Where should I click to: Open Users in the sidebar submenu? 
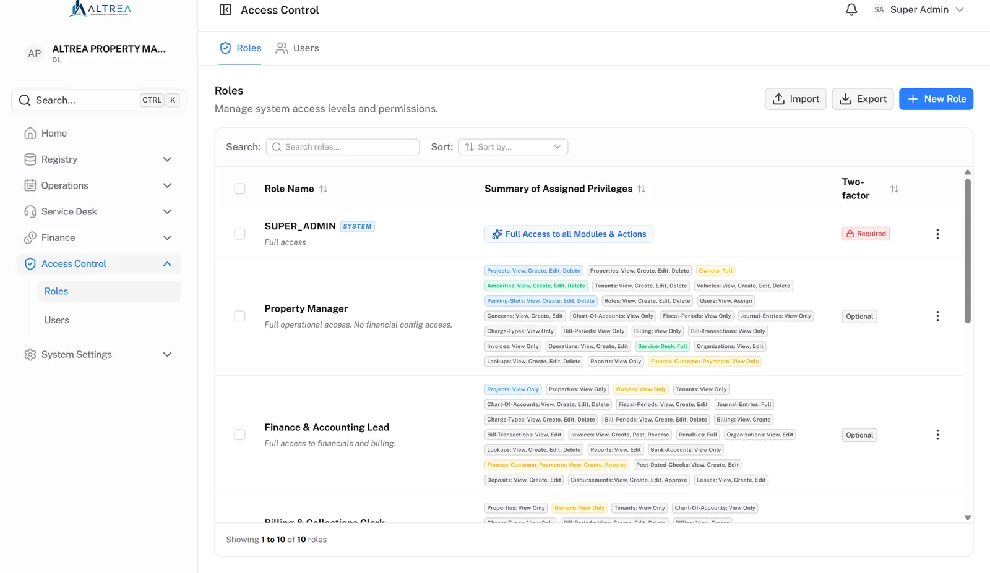[109, 320]
